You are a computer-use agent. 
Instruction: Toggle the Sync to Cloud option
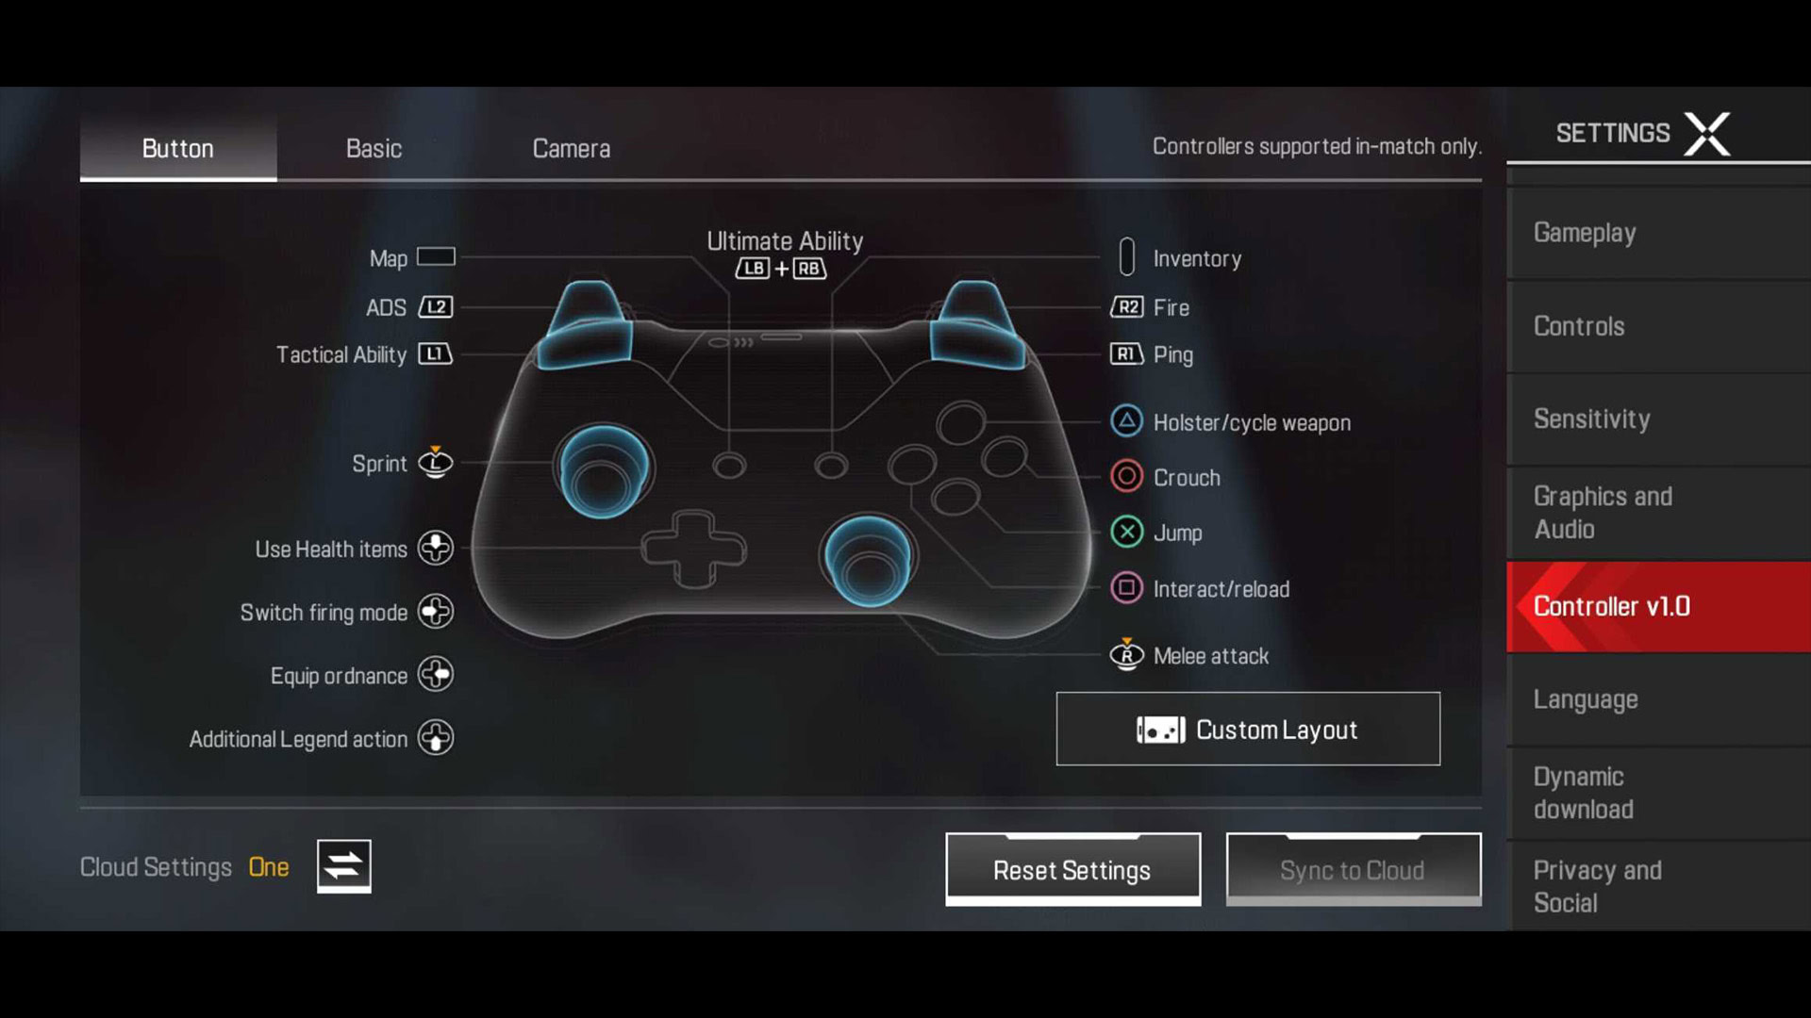tap(1352, 869)
